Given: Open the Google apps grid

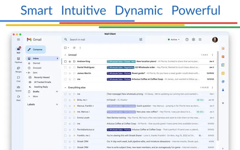Looking at the screenshot, I should (200, 40).
